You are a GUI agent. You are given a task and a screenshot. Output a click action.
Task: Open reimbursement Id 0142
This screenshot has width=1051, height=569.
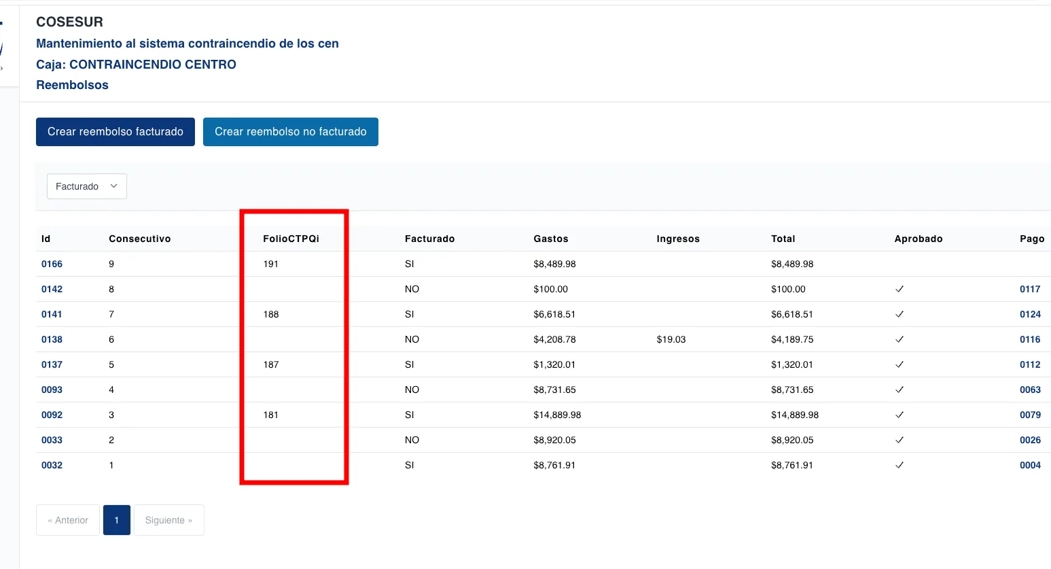[x=52, y=289]
